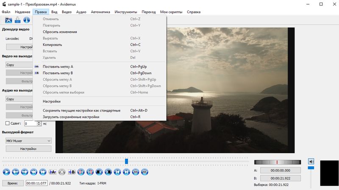Screen dimensions: 339x190
Task: Choose Поставить метку A menu entry
Action: tap(58, 67)
